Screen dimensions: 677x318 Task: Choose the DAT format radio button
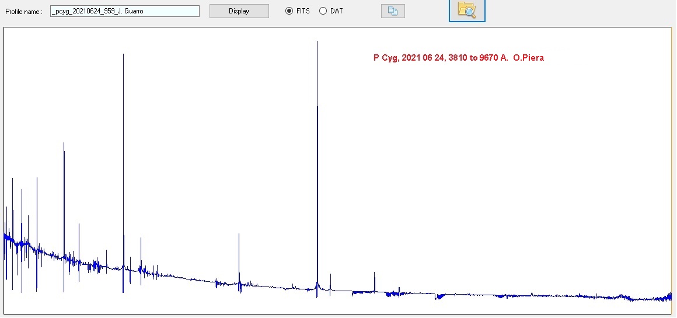(x=323, y=11)
